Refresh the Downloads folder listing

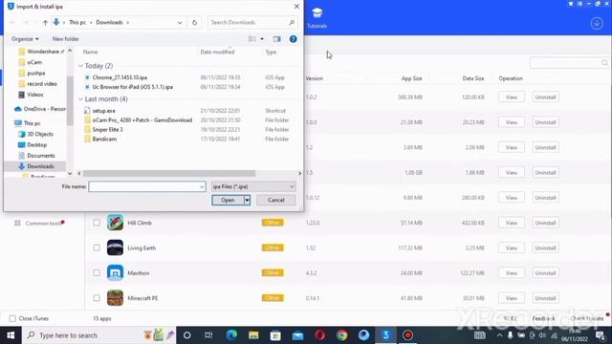click(x=194, y=23)
